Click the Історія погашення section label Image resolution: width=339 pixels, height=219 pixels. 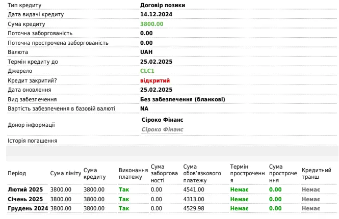coord(32,141)
